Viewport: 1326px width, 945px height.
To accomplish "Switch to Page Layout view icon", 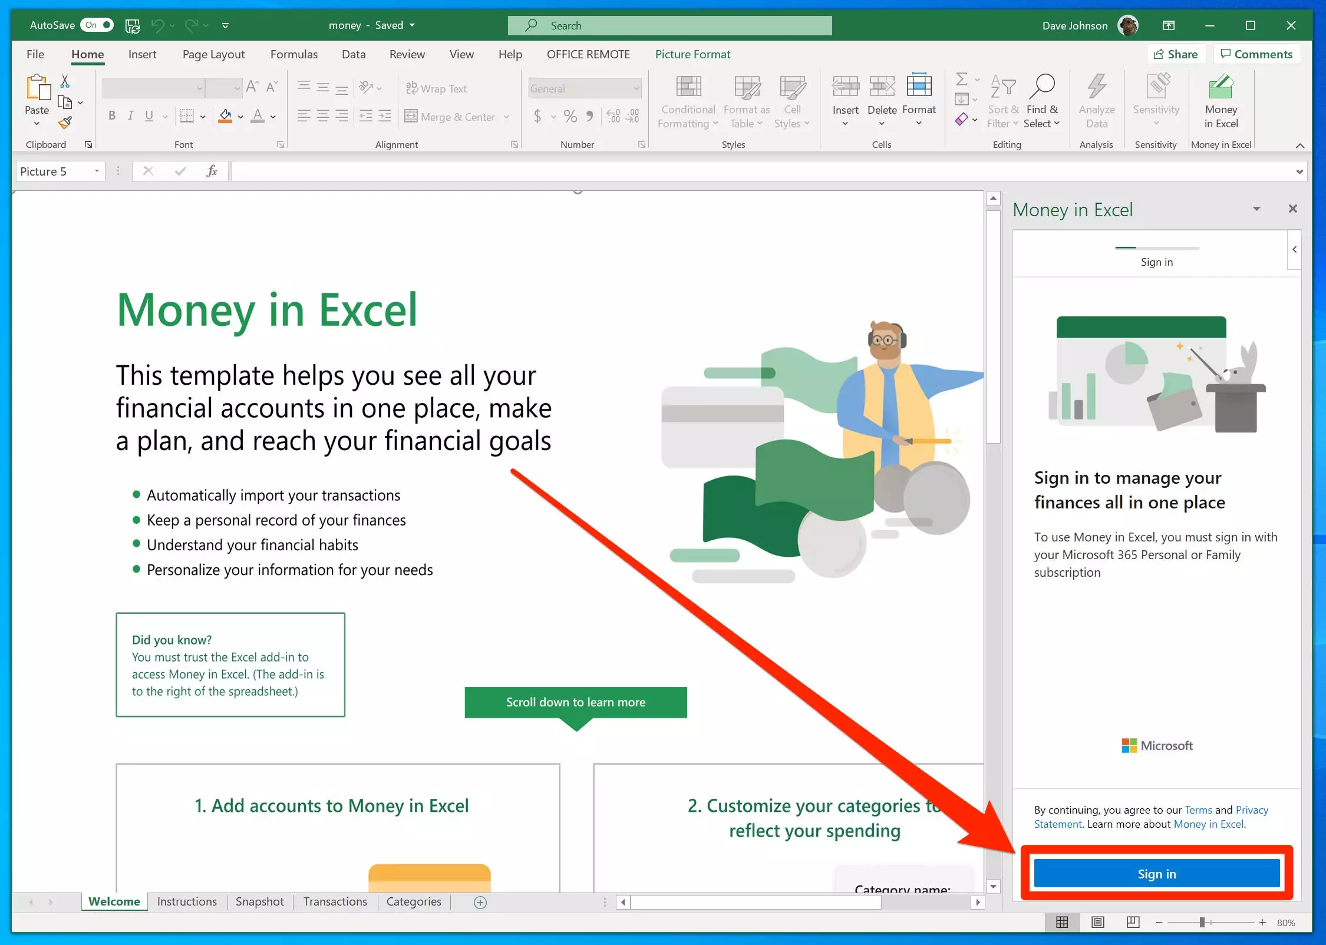I will pos(1097,922).
